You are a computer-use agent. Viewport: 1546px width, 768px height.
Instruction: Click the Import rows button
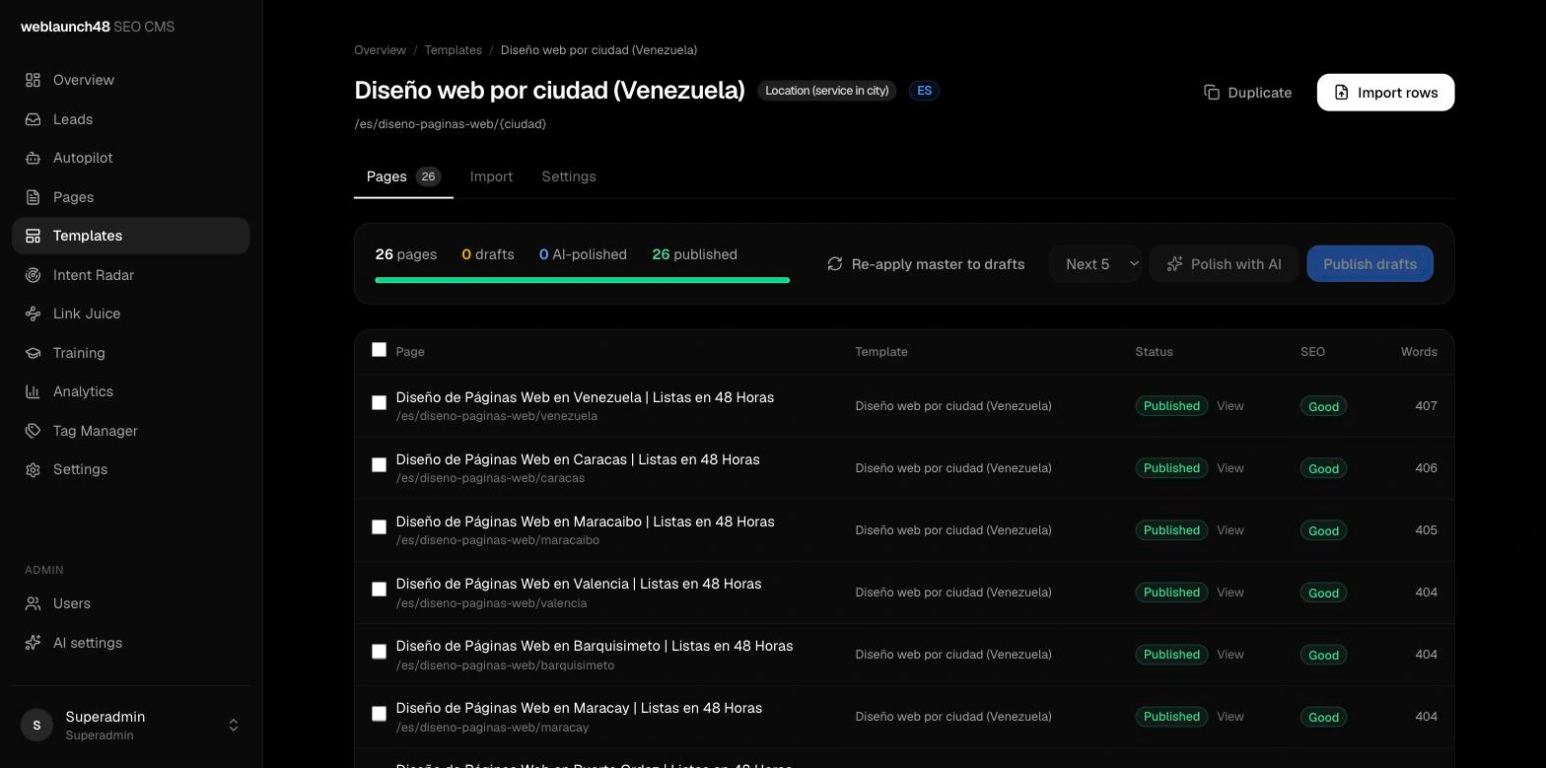(1385, 93)
